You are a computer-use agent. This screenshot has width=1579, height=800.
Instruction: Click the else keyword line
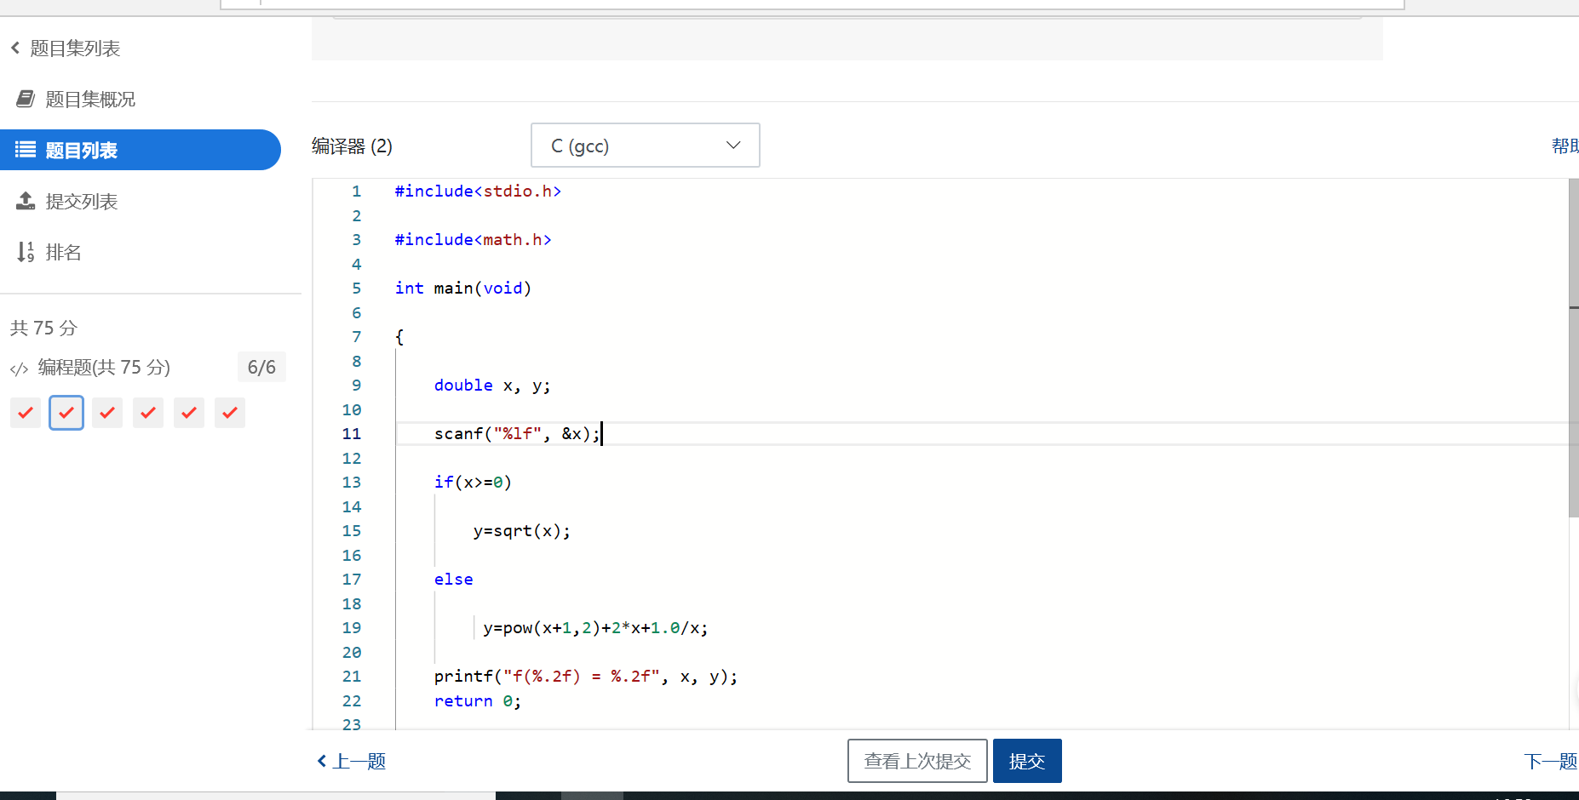[453, 580]
